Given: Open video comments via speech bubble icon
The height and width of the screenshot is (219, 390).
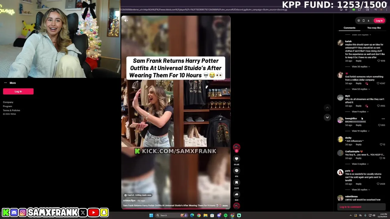Looking at the screenshot, I should tap(236, 171).
